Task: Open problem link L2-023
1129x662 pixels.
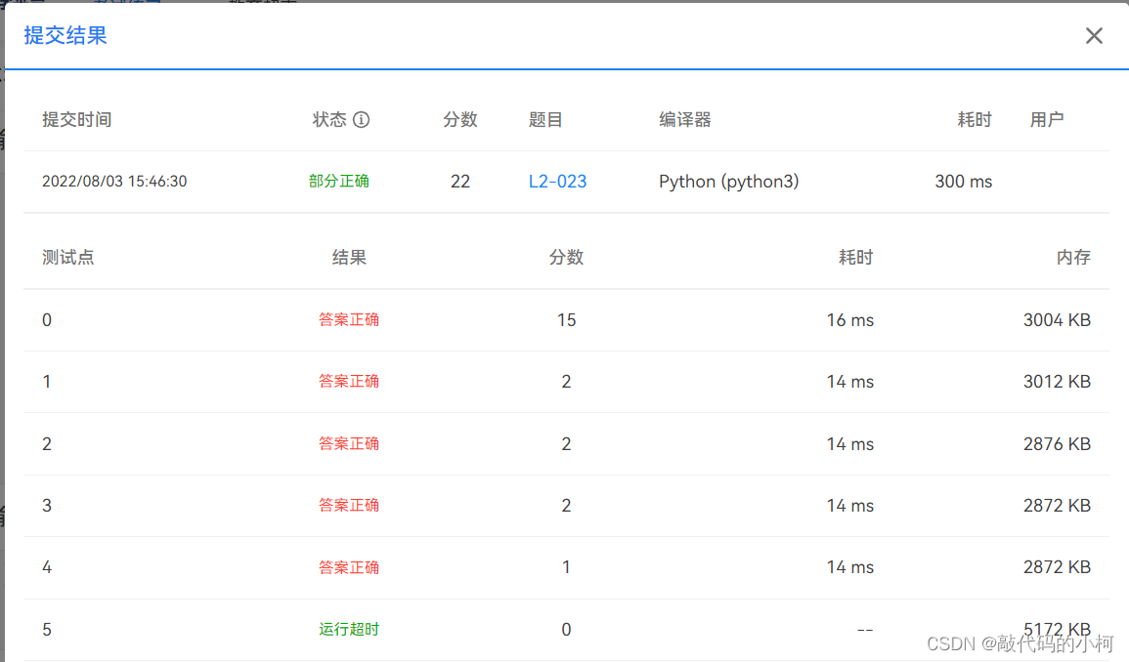Action: tap(557, 182)
